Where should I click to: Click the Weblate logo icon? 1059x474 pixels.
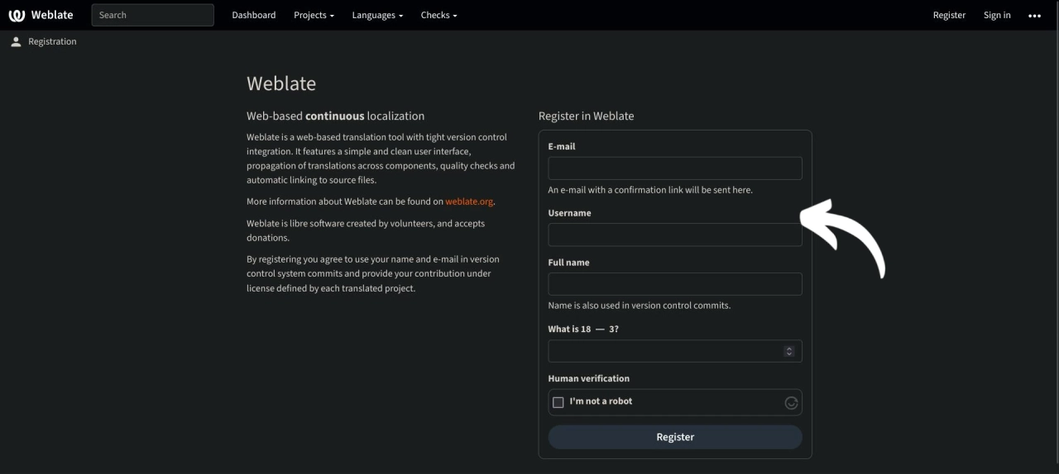point(17,15)
